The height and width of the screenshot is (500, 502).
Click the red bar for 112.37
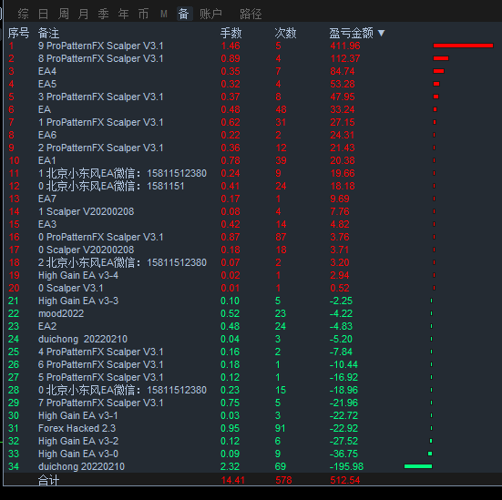click(441, 58)
